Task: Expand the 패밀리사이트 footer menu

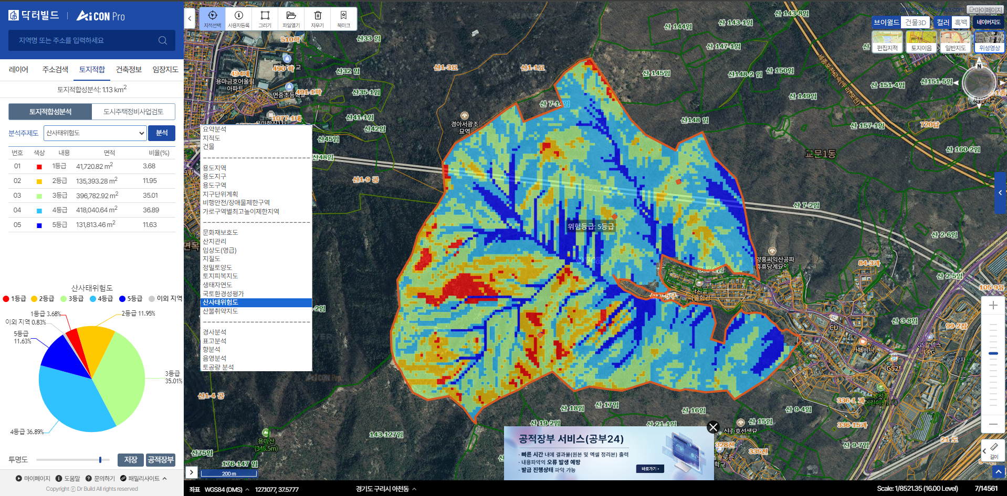Action: (143, 478)
